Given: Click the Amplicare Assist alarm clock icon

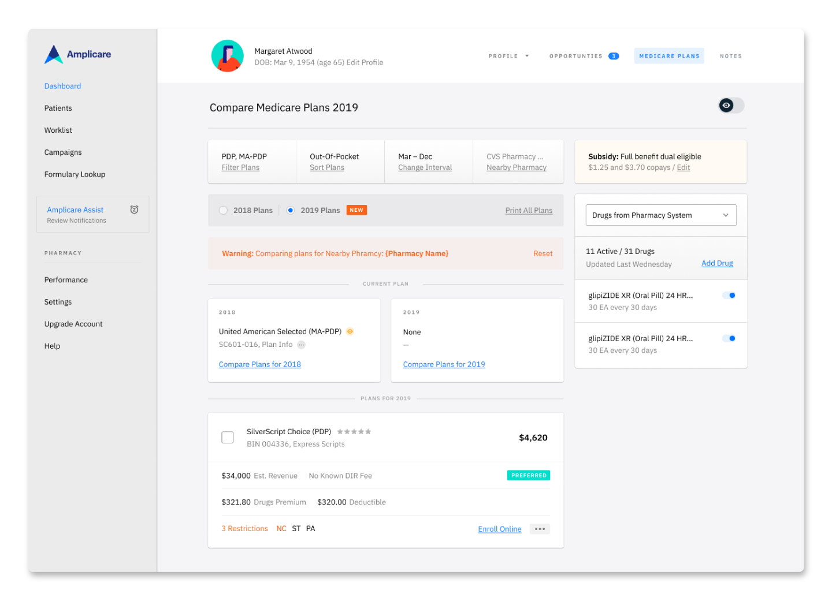Looking at the screenshot, I should click(134, 210).
